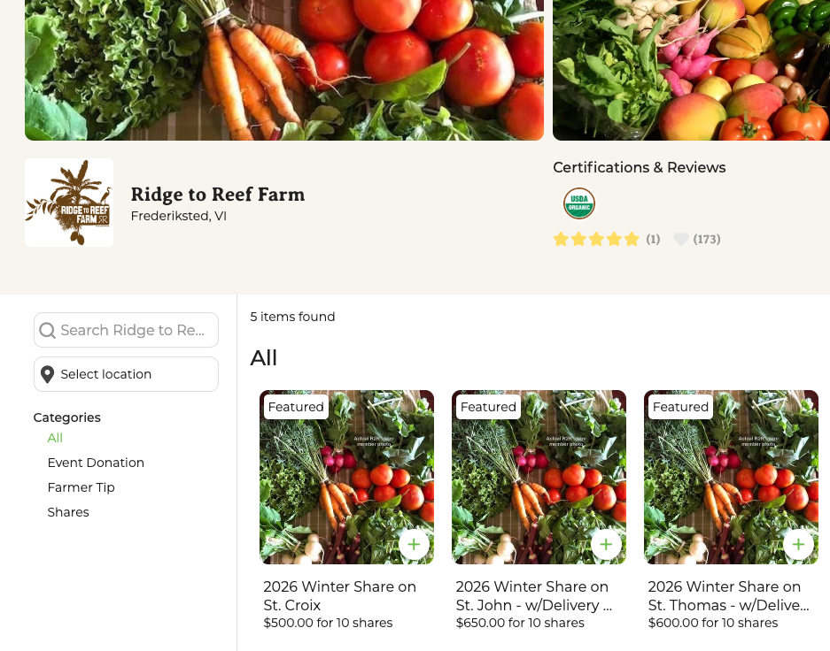The image size is (830, 651).
Task: Add St. Croix Winter Share with plus
Action: [x=414, y=544]
